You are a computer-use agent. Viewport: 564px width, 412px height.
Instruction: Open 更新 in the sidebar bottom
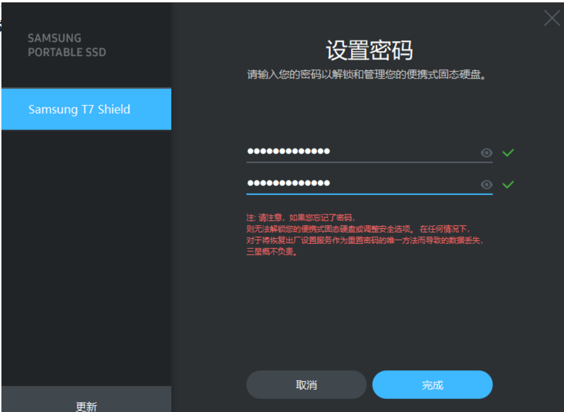pos(86,399)
